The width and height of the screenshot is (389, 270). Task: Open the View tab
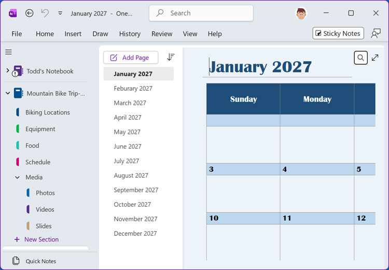tap(190, 34)
